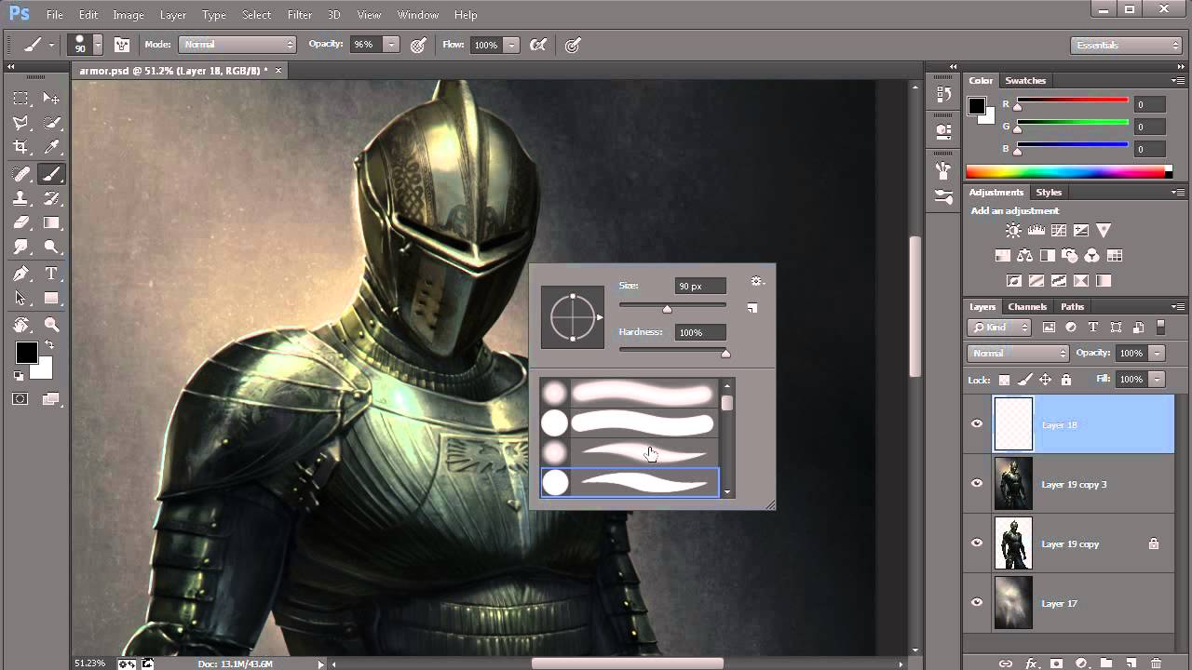Open the Image menu
The image size is (1192, 670).
coord(129,15)
